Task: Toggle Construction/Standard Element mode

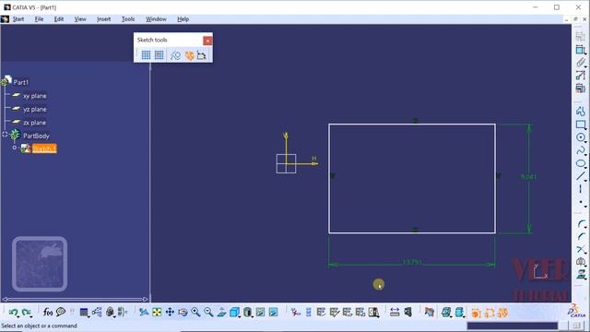Action: click(175, 55)
